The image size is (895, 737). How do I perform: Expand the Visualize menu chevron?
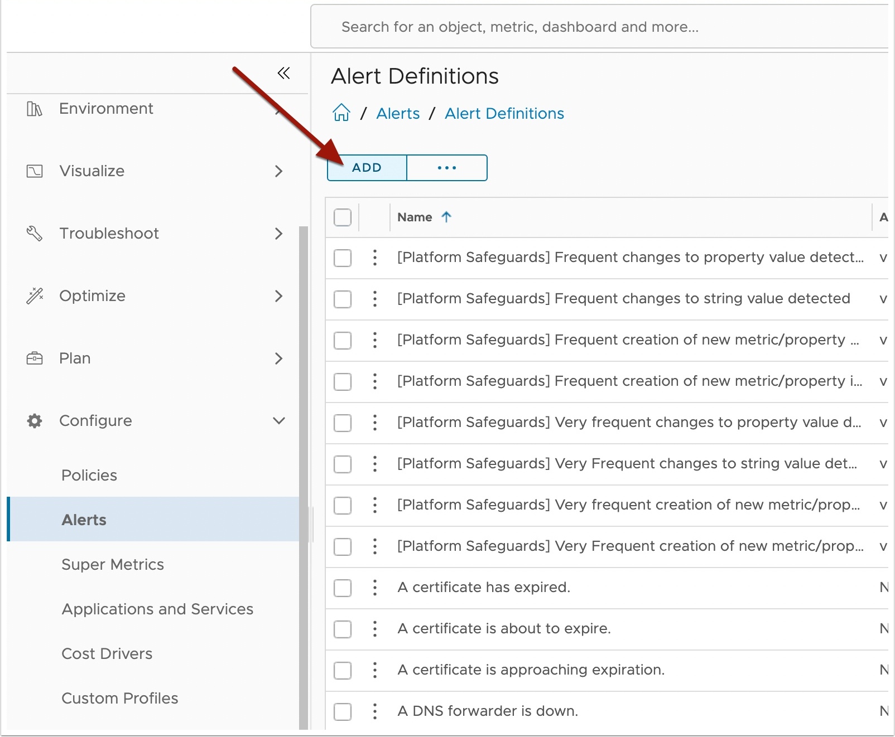pyautogui.click(x=279, y=171)
